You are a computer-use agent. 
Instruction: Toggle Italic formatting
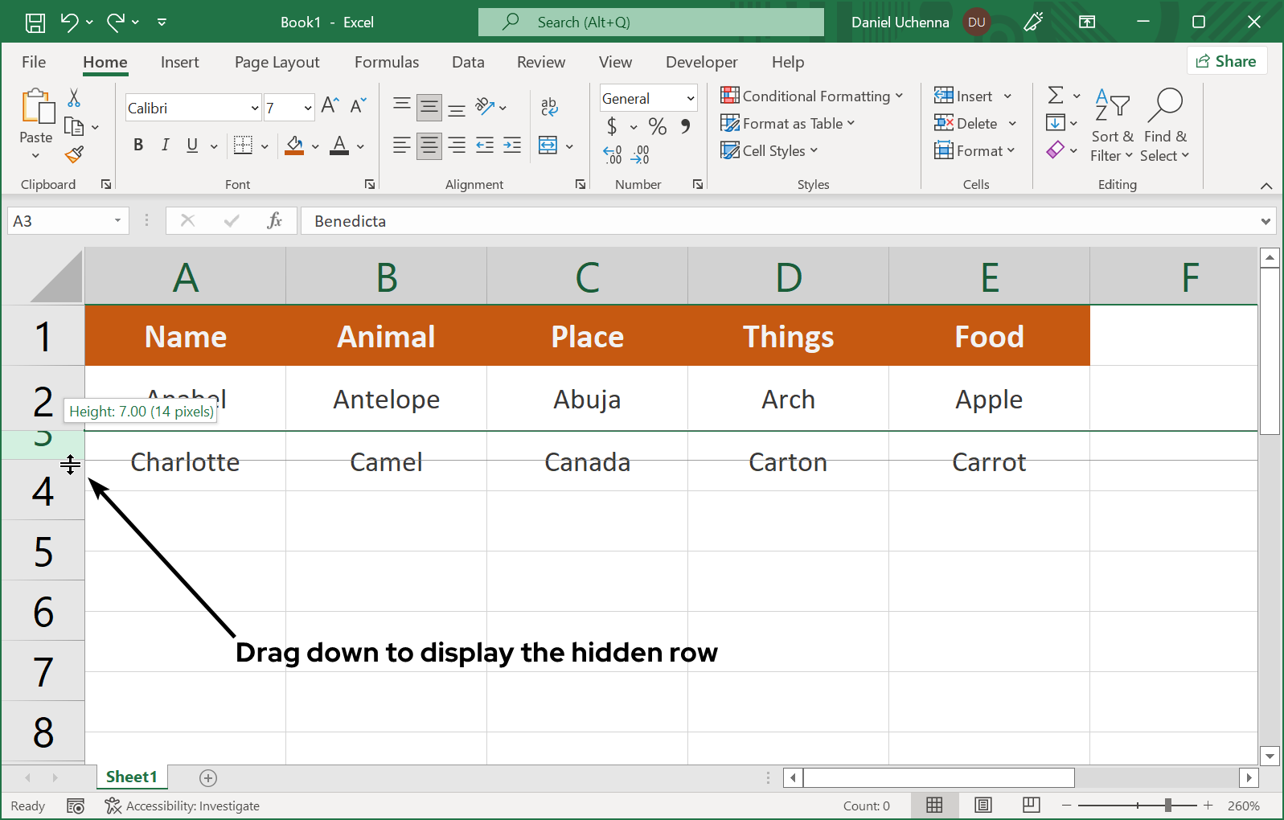click(x=165, y=145)
